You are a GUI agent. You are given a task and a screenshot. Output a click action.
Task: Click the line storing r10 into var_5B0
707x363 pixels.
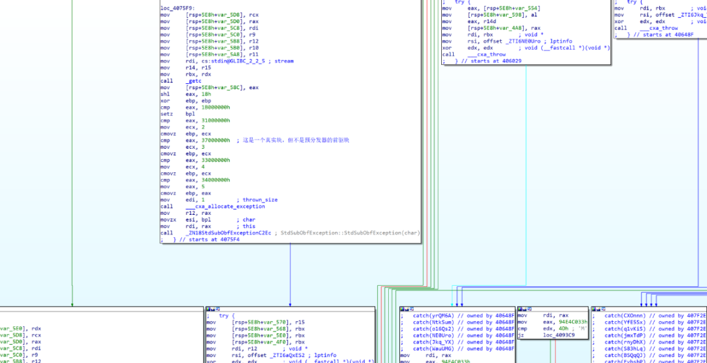[209, 48]
